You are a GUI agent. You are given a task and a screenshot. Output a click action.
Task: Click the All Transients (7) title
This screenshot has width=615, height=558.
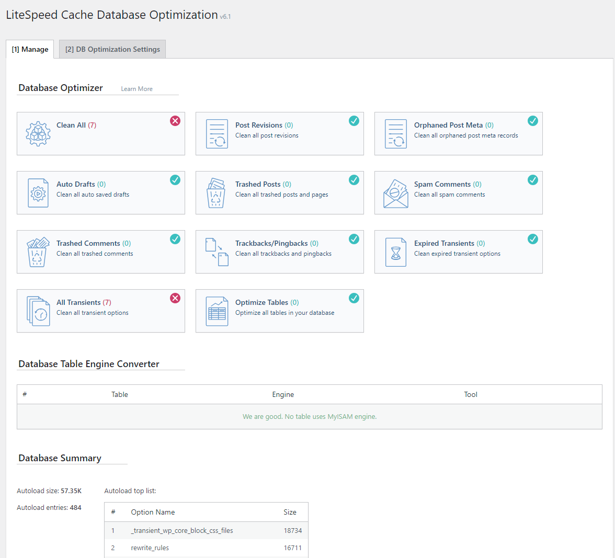84,303
